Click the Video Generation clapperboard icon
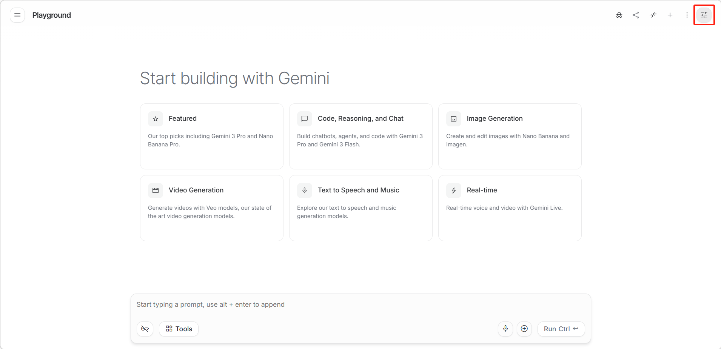721x349 pixels. [156, 191]
